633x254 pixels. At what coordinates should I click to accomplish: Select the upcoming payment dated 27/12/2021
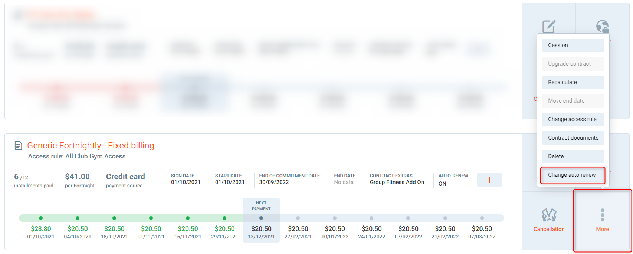tap(298, 229)
